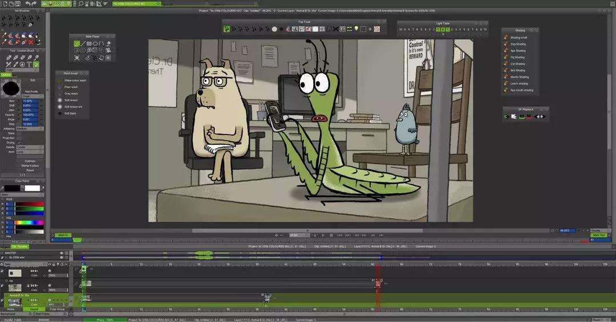Open the Handle Center dropdown
616x322 pixels.
pyautogui.click(x=30, y=147)
